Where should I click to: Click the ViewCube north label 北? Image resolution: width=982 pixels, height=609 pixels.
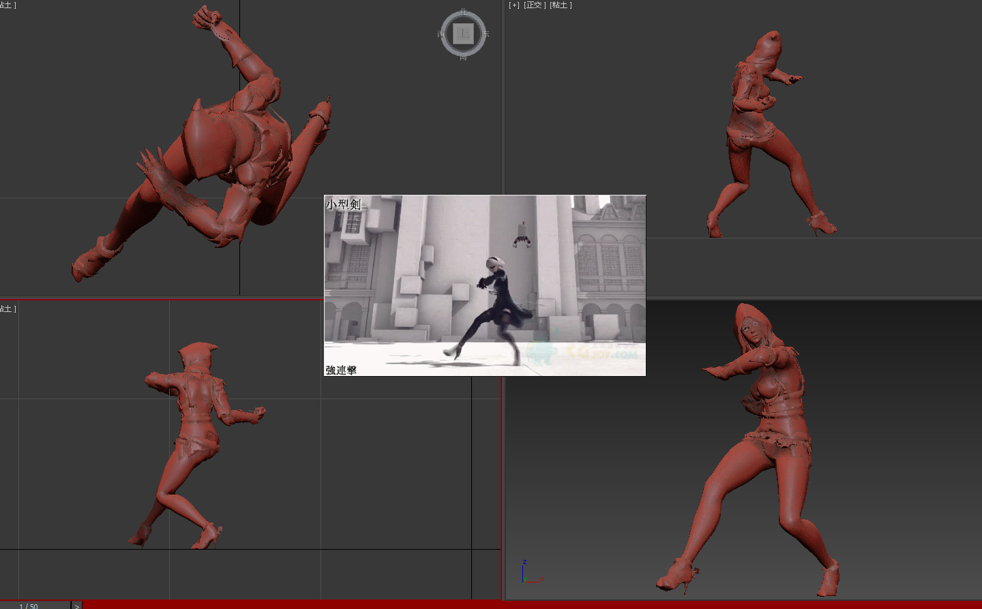click(x=464, y=12)
